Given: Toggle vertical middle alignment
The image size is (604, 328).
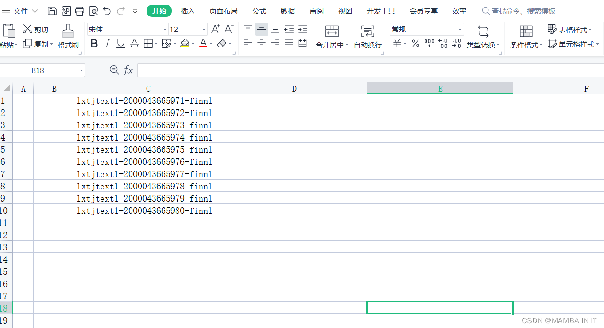Looking at the screenshot, I should pyautogui.click(x=262, y=29).
